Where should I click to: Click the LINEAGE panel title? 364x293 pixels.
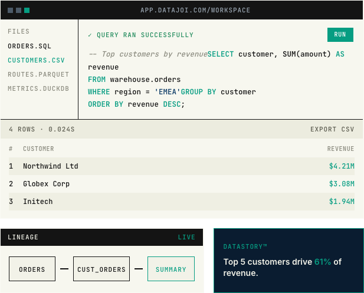[x=23, y=237]
